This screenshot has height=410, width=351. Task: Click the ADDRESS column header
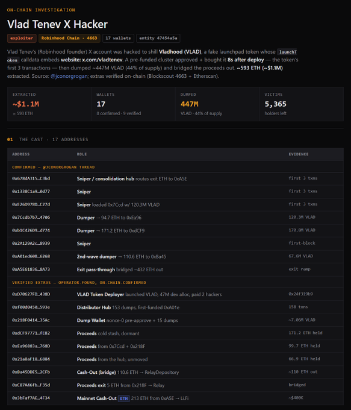coord(21,154)
